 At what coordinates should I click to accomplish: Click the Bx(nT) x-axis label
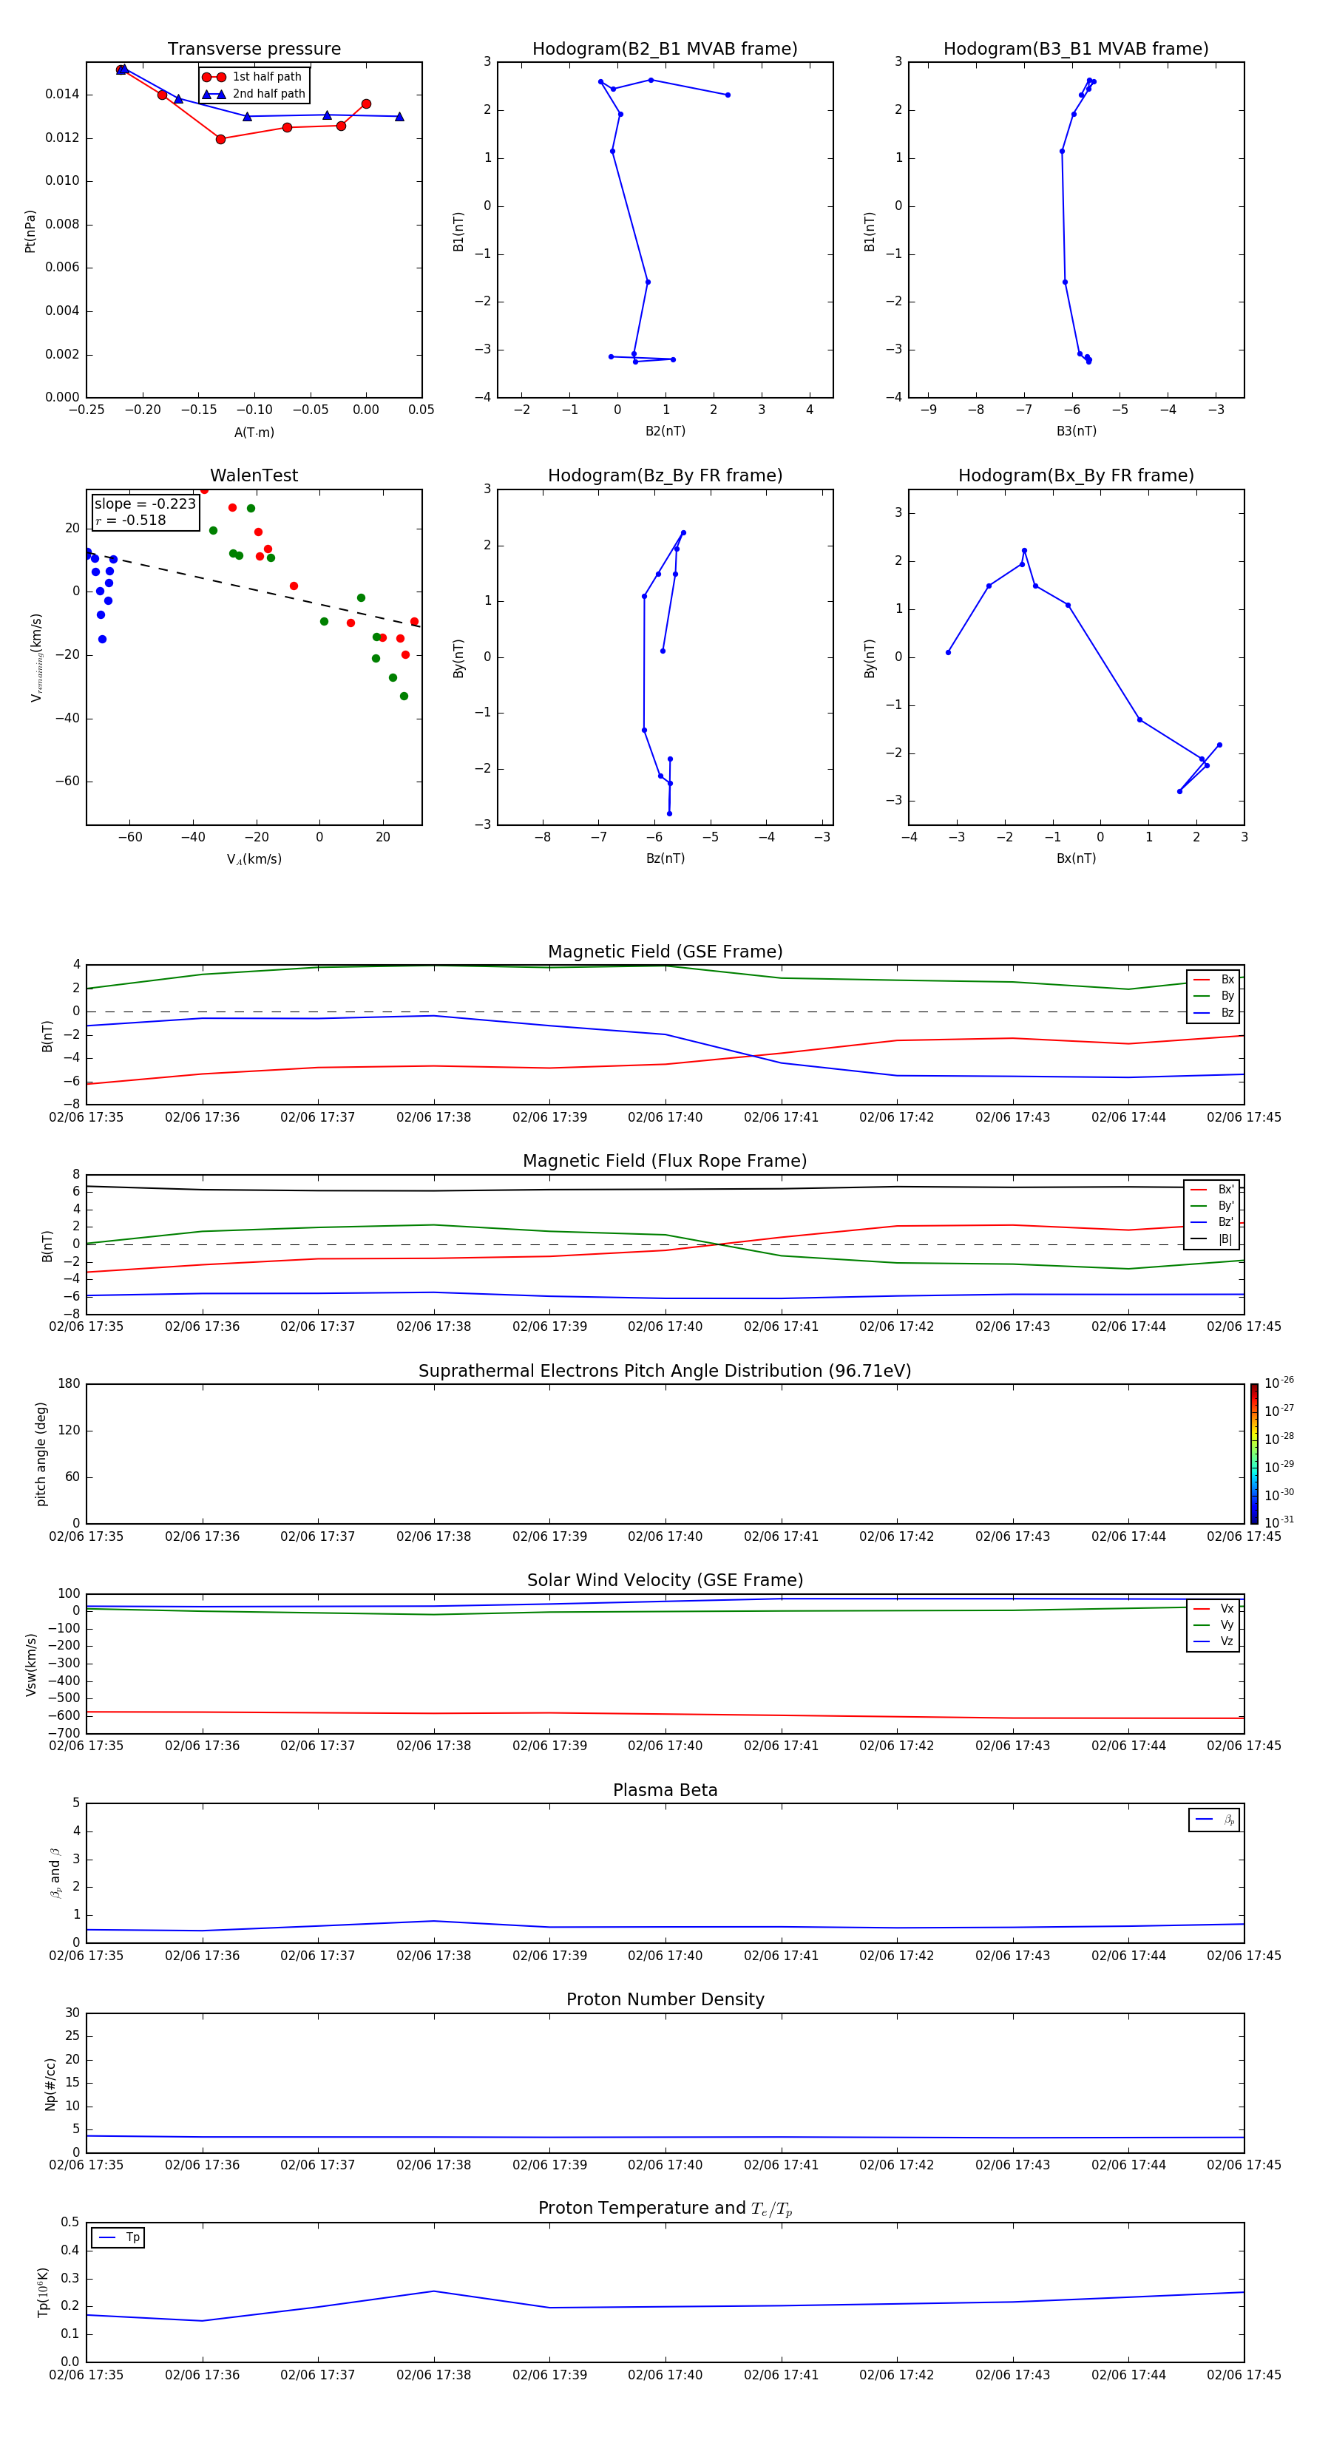point(1076,858)
